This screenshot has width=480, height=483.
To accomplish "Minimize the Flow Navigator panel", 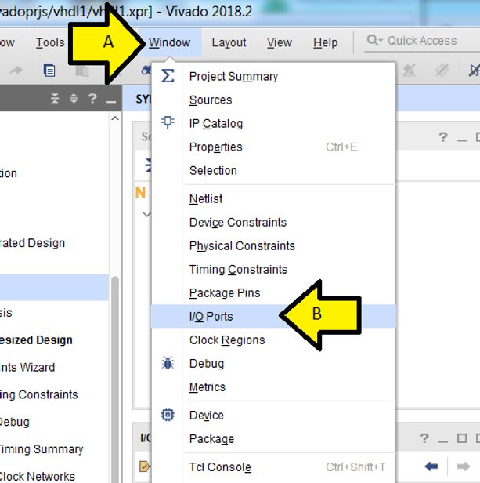I will 110,99.
